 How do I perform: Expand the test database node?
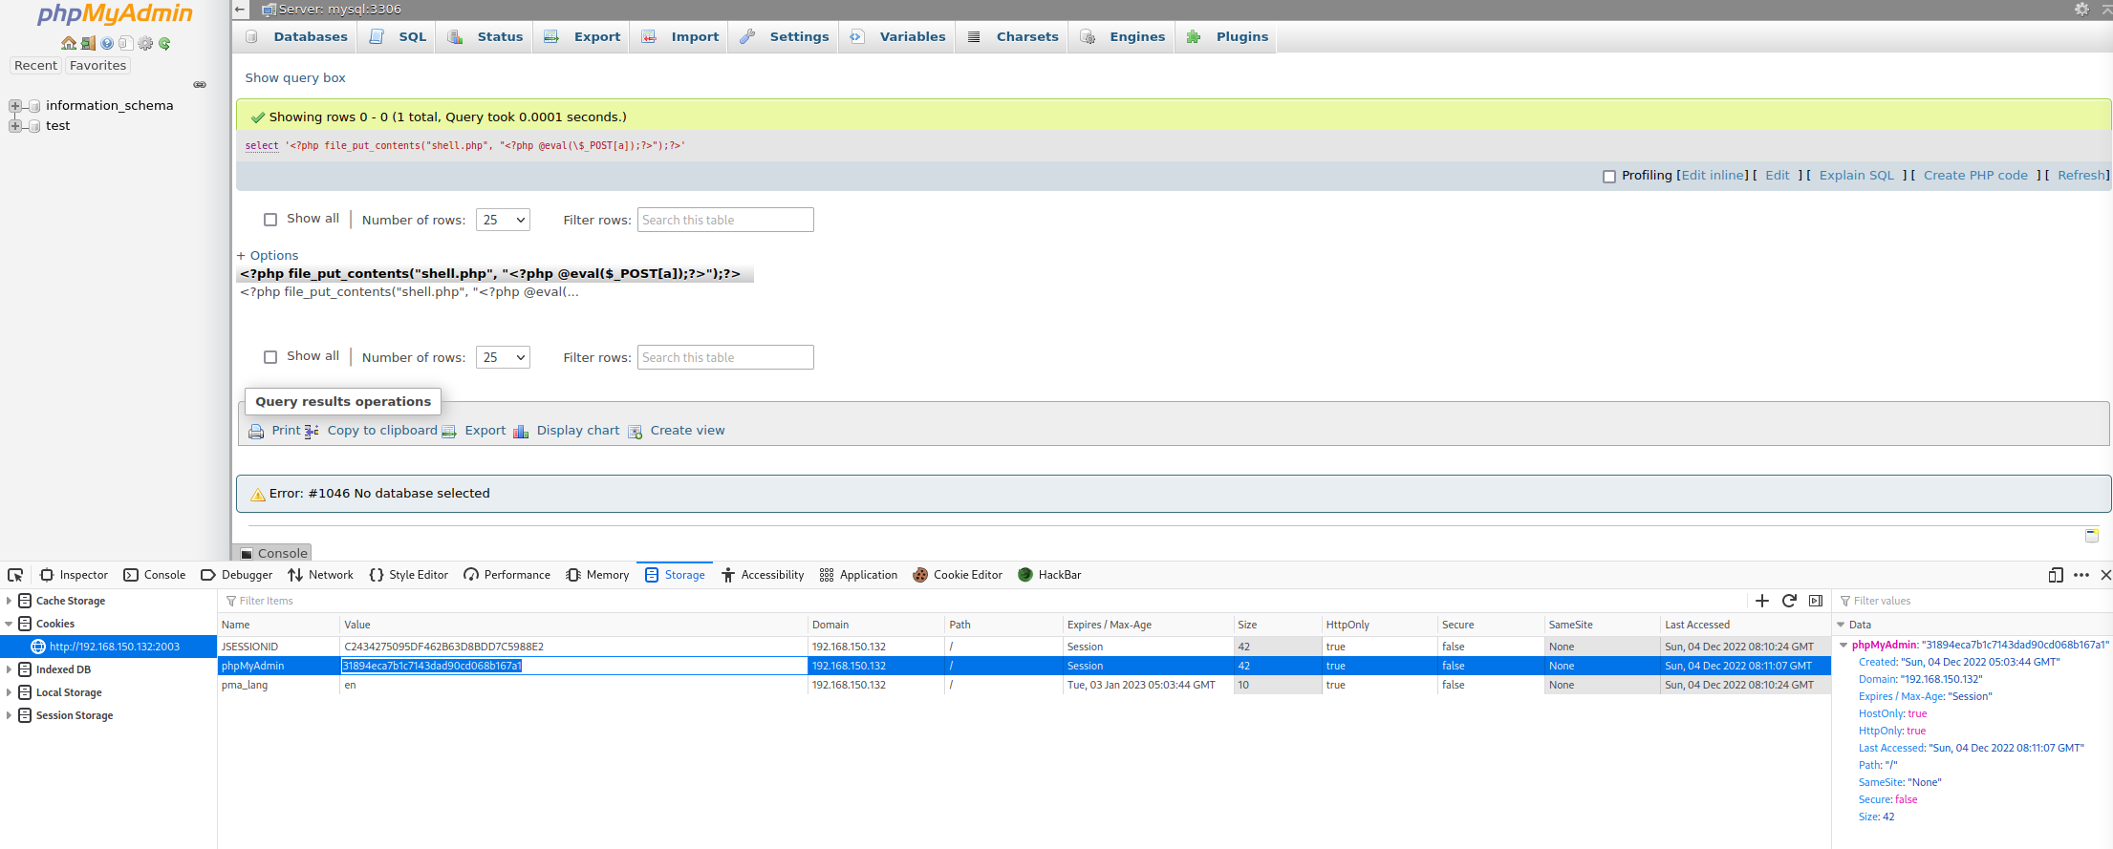coord(14,126)
